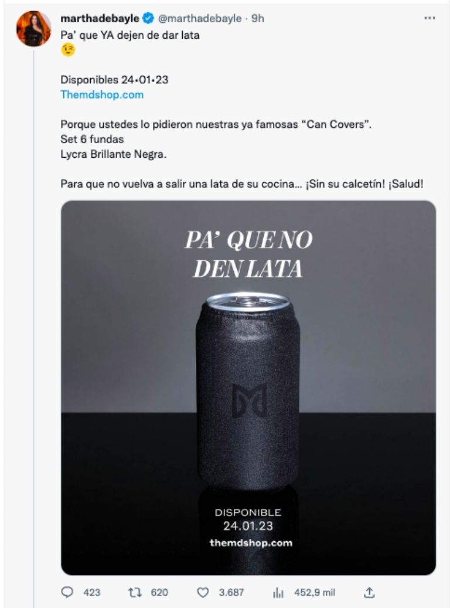The width and height of the screenshot is (450, 608).
Task: Click 'themdshop.com' text on the promo image
Action: click(251, 542)
